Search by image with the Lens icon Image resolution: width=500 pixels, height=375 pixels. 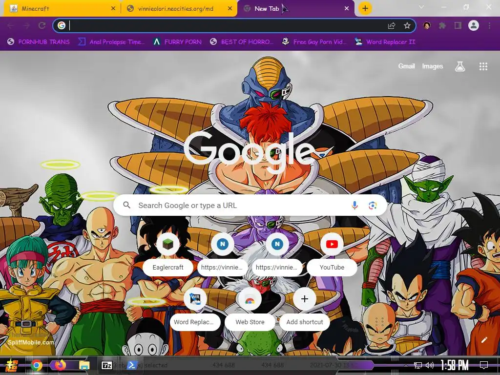click(373, 206)
